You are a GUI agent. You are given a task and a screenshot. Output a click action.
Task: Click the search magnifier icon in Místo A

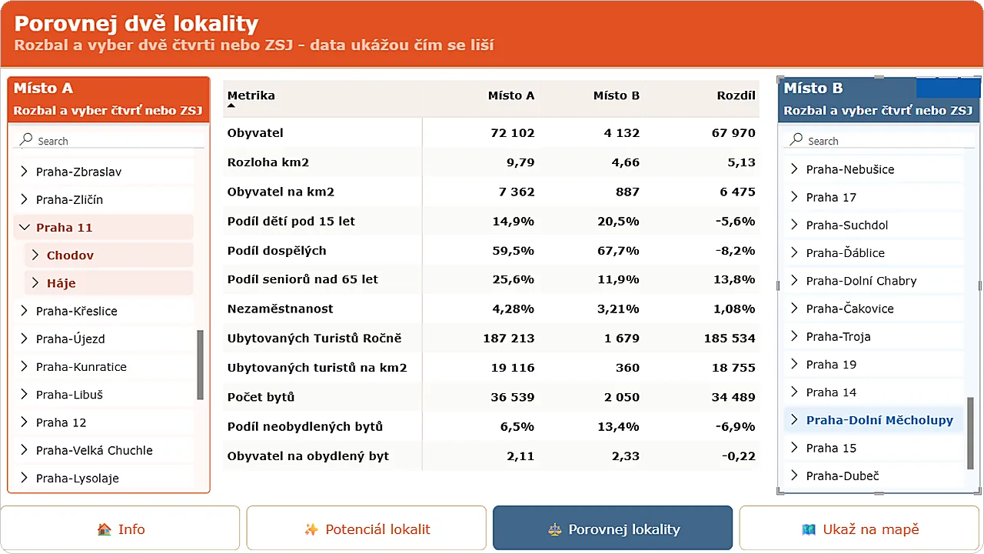tap(27, 140)
